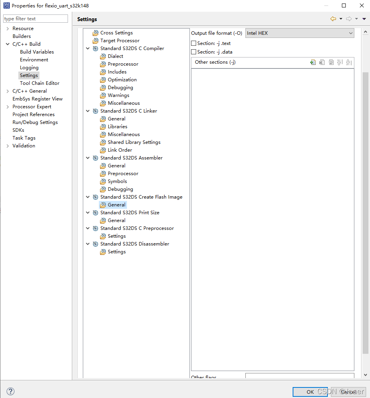Collapse Standard S32DS Create Flash Image node
This screenshot has width=370, height=398.
88,197
